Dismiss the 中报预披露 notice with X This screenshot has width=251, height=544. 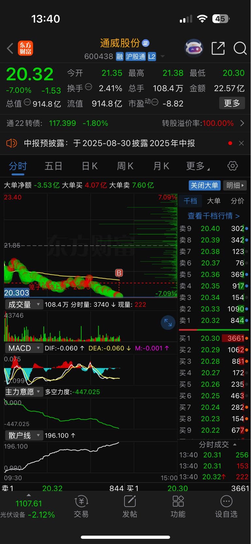(241, 143)
